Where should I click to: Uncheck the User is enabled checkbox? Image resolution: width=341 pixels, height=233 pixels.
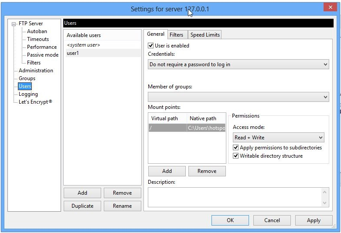pyautogui.click(x=151, y=45)
